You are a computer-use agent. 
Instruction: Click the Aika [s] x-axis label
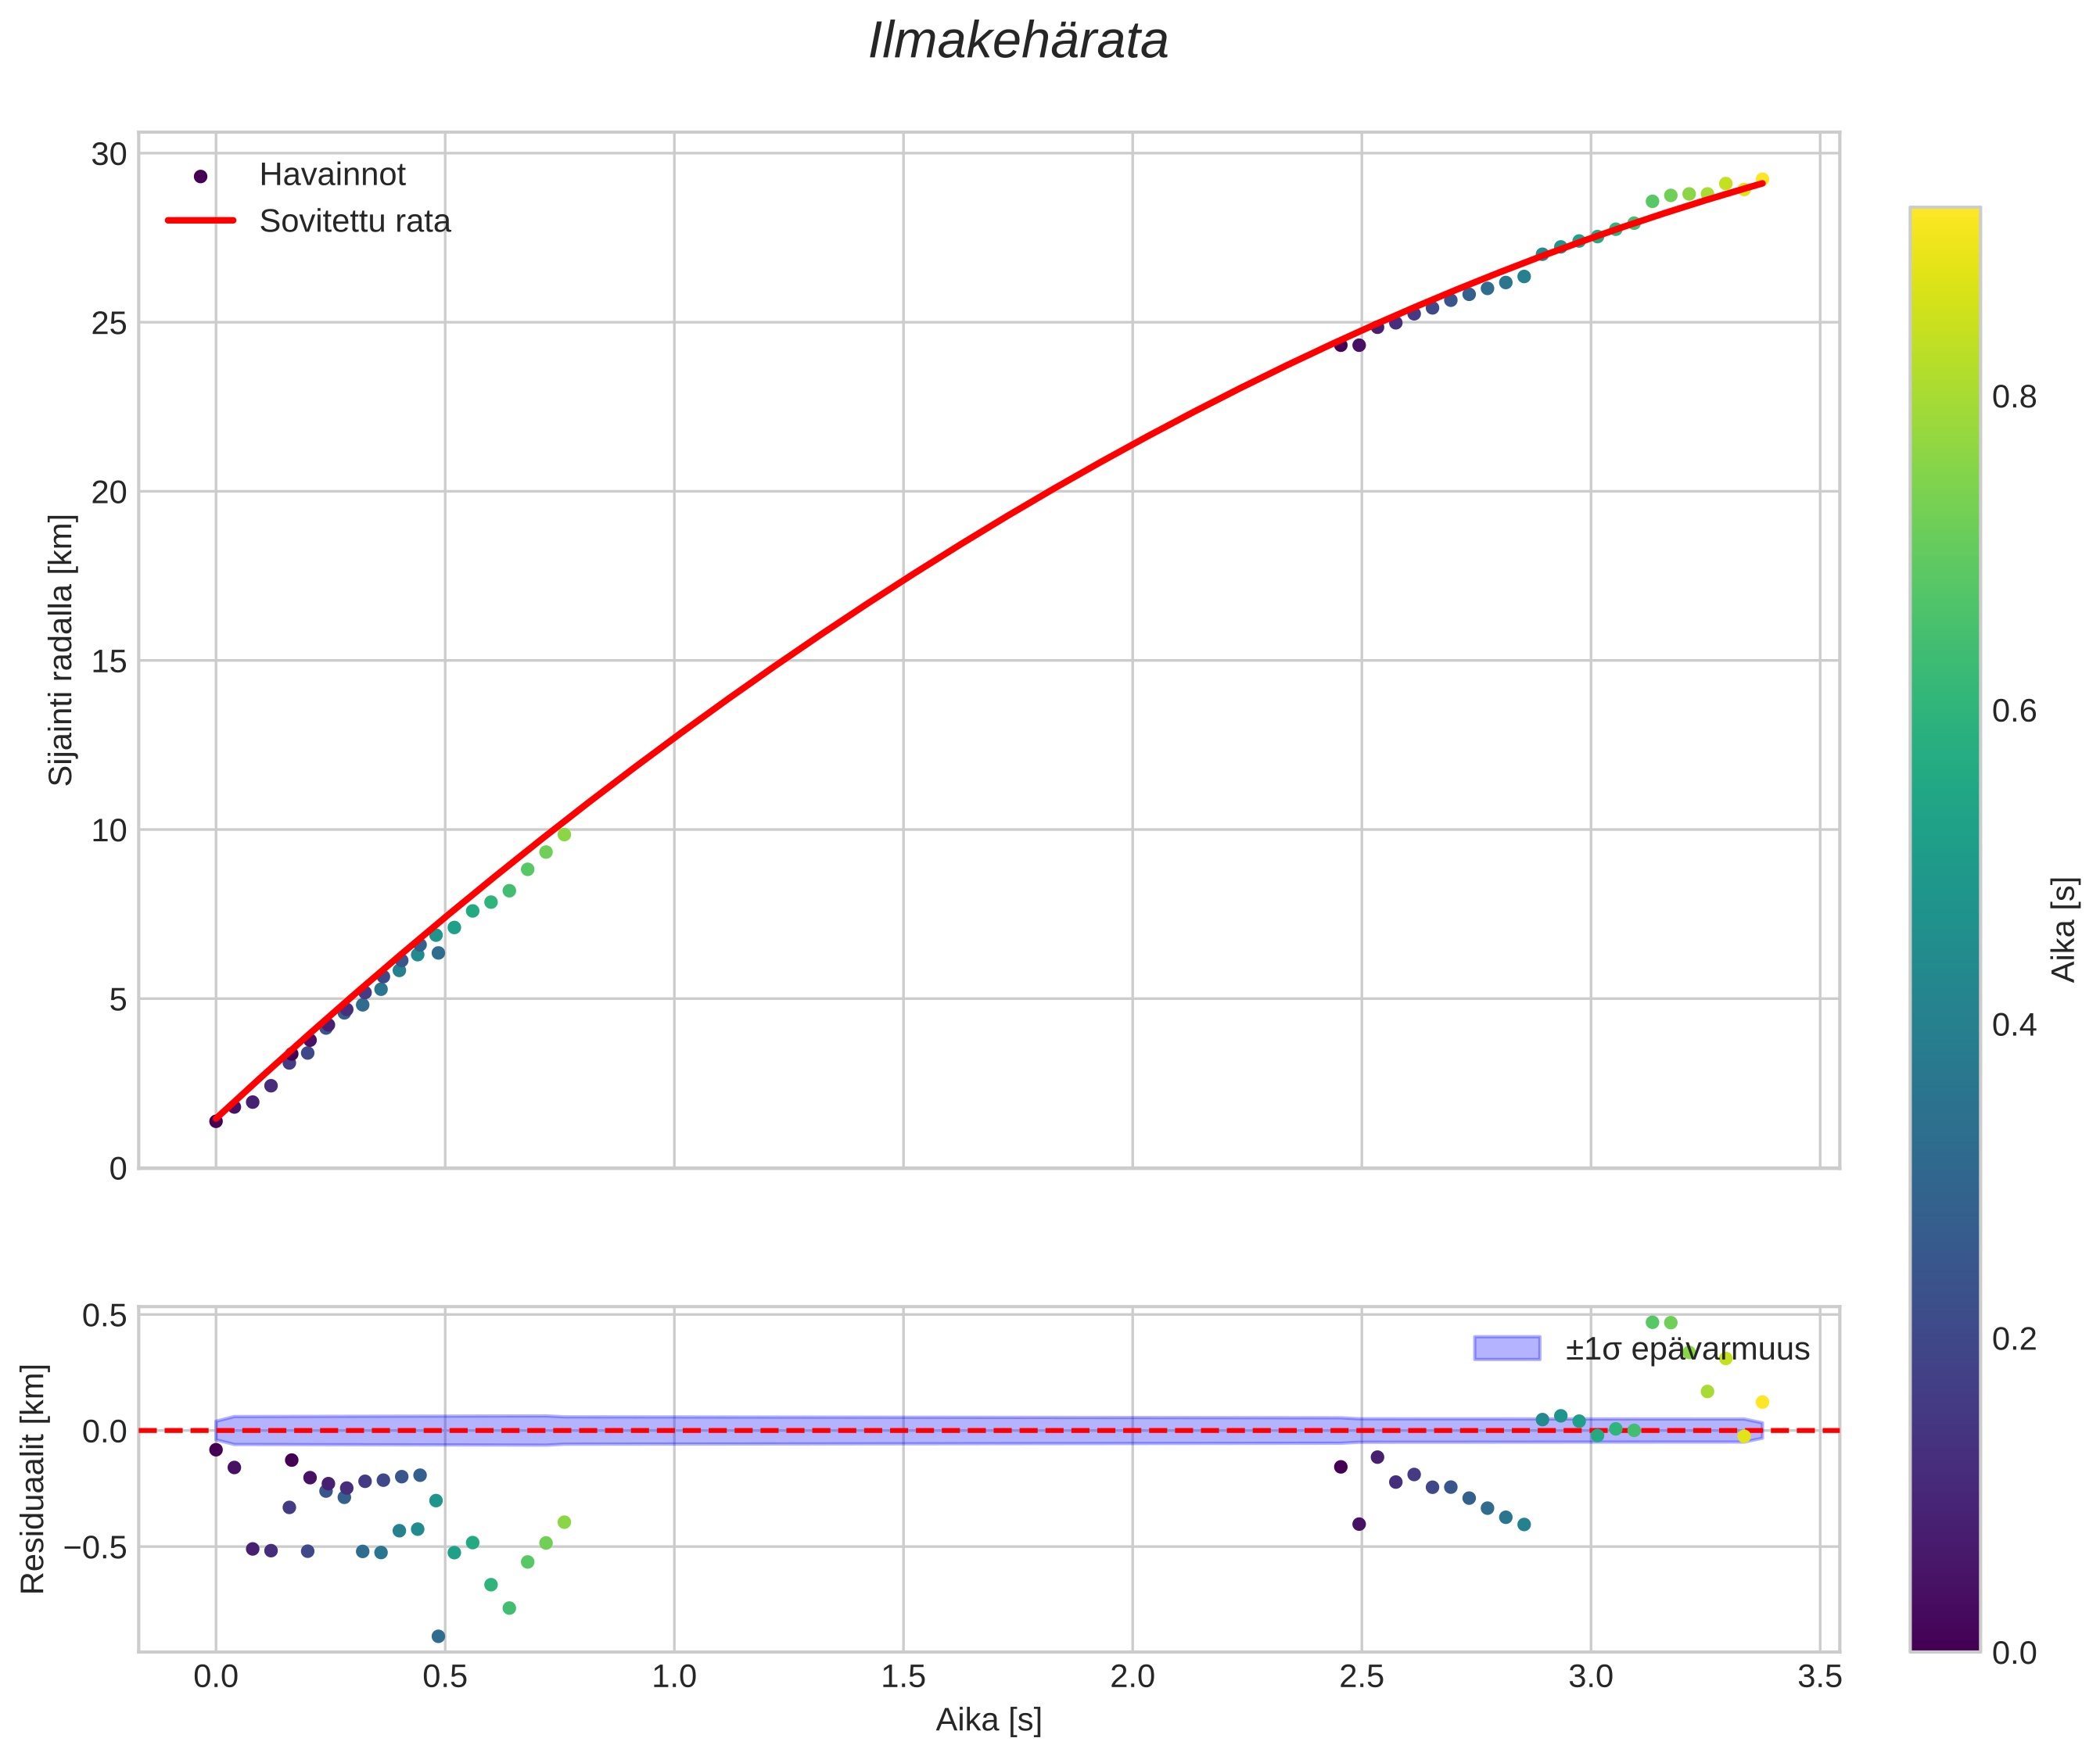[x=988, y=1720]
